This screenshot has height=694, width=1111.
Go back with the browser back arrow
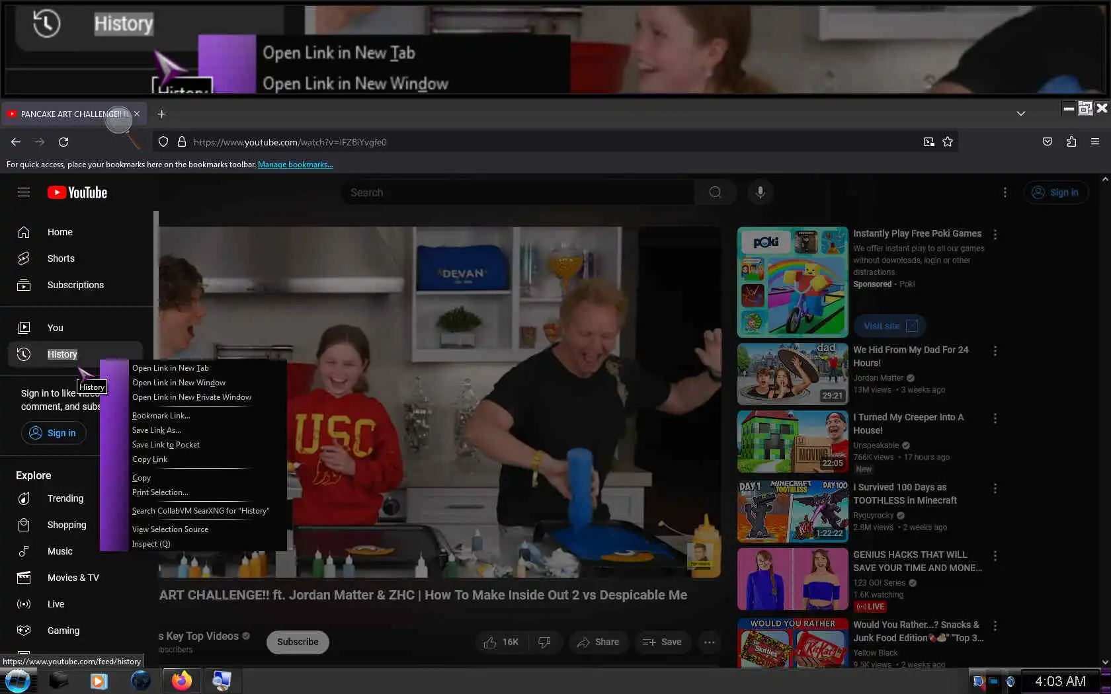pos(16,142)
